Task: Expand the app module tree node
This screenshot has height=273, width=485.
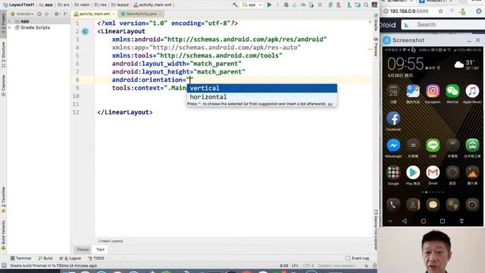Action: pos(10,21)
